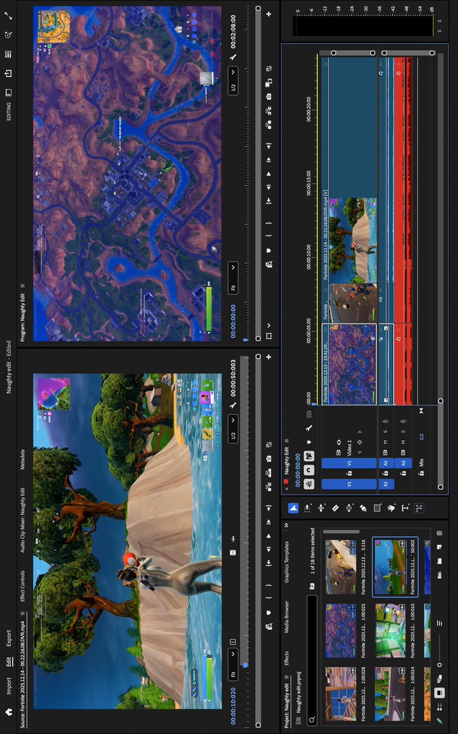
Task: Open Timeline display settings wrench
Action: [308, 428]
